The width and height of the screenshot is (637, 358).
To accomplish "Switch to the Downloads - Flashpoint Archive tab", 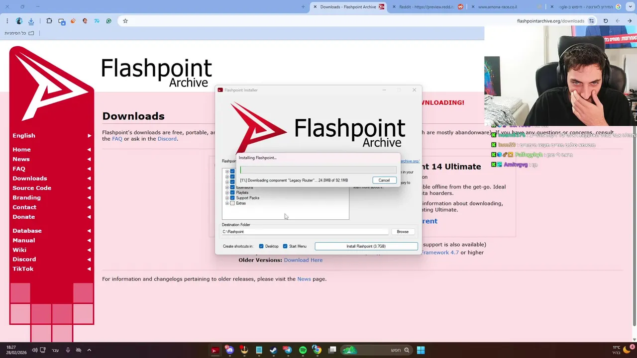I will pos(348,7).
